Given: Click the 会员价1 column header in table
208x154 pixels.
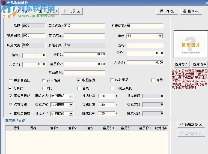Looking at the screenshot, I should [109, 128].
